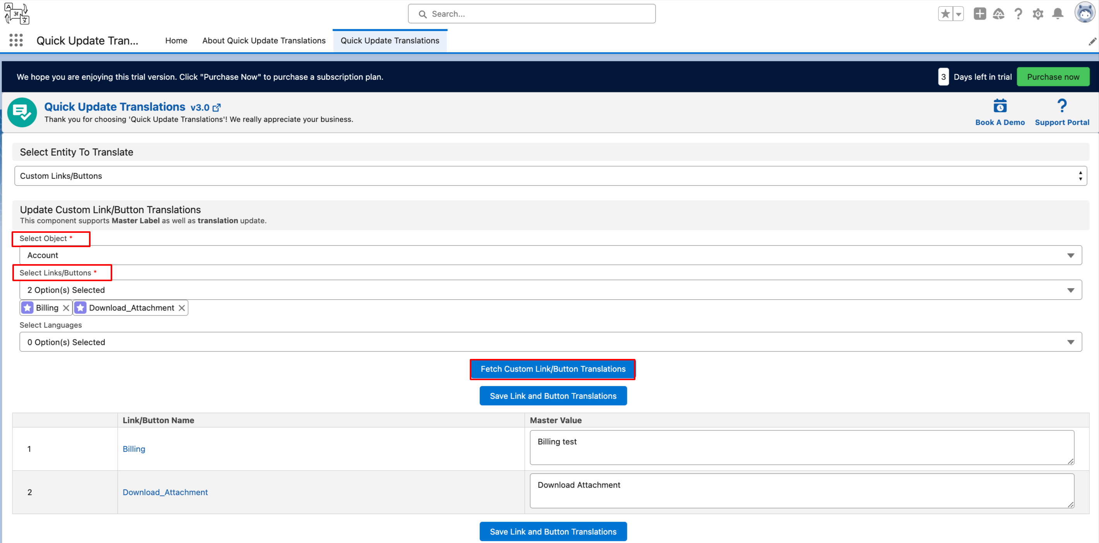
Task: Go to the Home tab
Action: tap(176, 41)
